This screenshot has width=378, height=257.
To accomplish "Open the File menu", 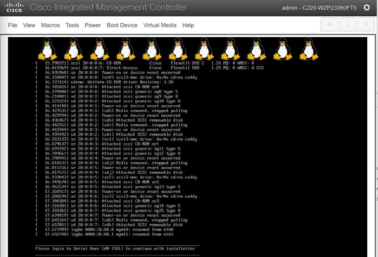I will [x=12, y=25].
